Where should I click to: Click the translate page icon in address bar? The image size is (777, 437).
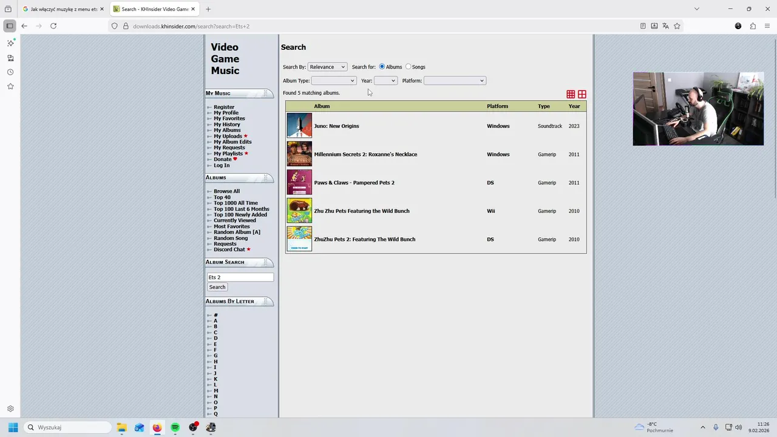point(666,26)
